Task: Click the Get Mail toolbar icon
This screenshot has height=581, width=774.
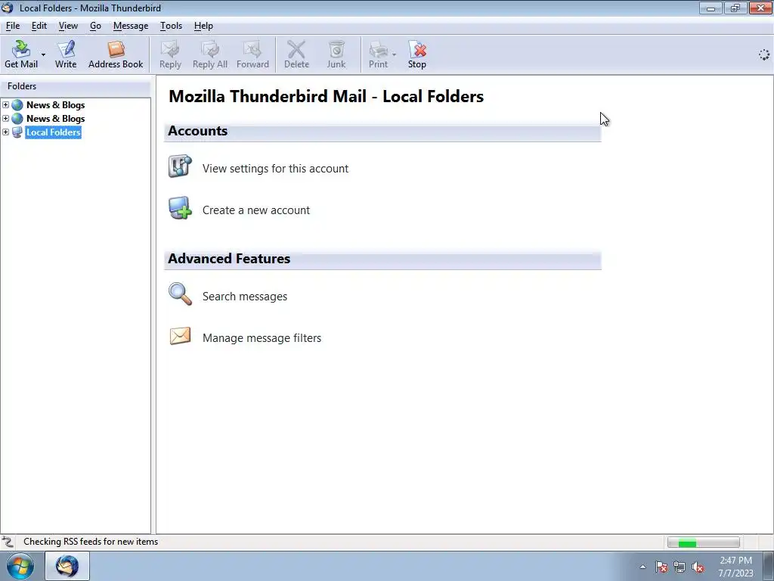Action: click(21, 54)
